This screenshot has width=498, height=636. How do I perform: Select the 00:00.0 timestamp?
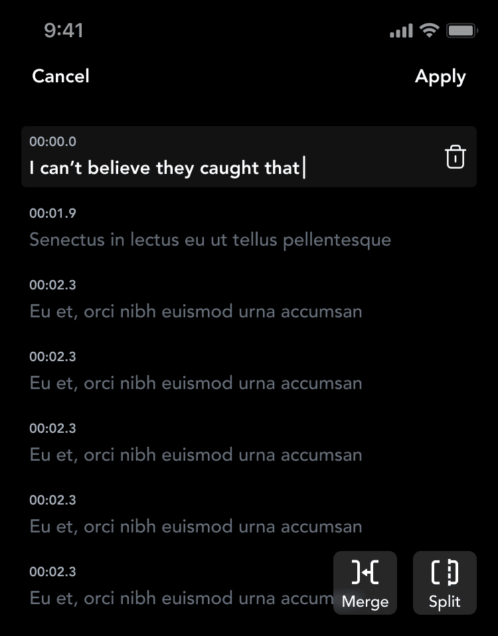click(53, 141)
